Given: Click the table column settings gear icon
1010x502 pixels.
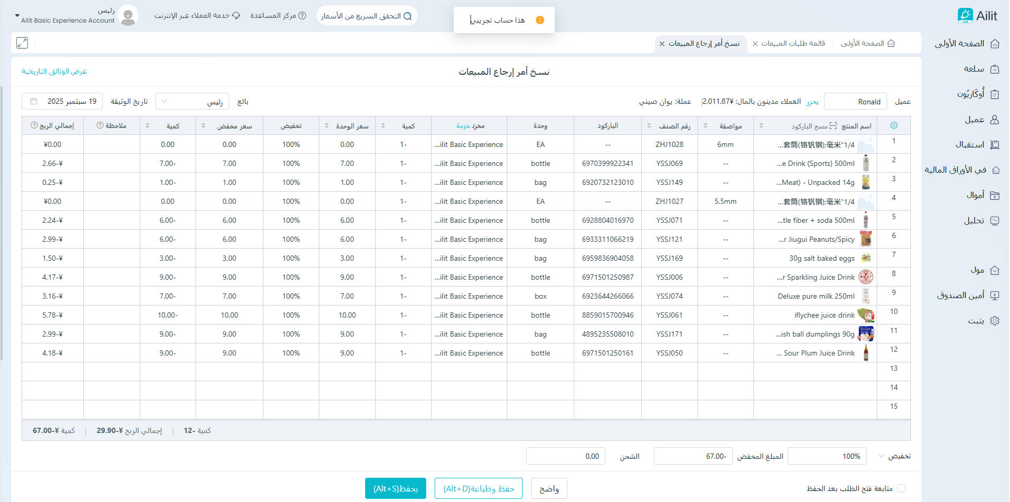Looking at the screenshot, I should (x=894, y=125).
